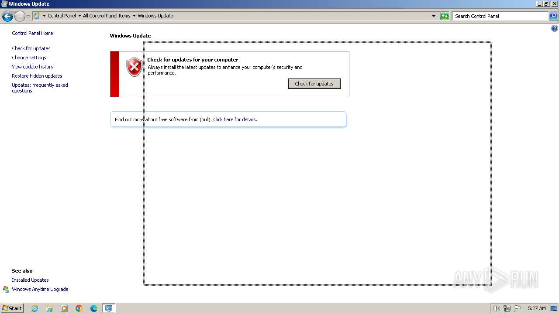The image size is (559, 314).
Task: Expand dropdown arrow after All Control Panel Items
Action: pos(134,16)
